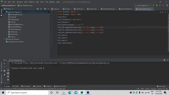
Task: Hide the Project panel
Action: pos(48,9)
